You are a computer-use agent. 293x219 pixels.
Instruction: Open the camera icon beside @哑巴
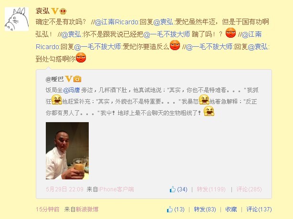click(77, 79)
